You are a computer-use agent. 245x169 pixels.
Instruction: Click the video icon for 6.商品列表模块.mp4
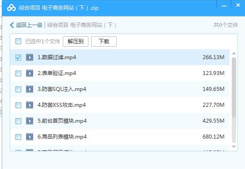(x=30, y=137)
